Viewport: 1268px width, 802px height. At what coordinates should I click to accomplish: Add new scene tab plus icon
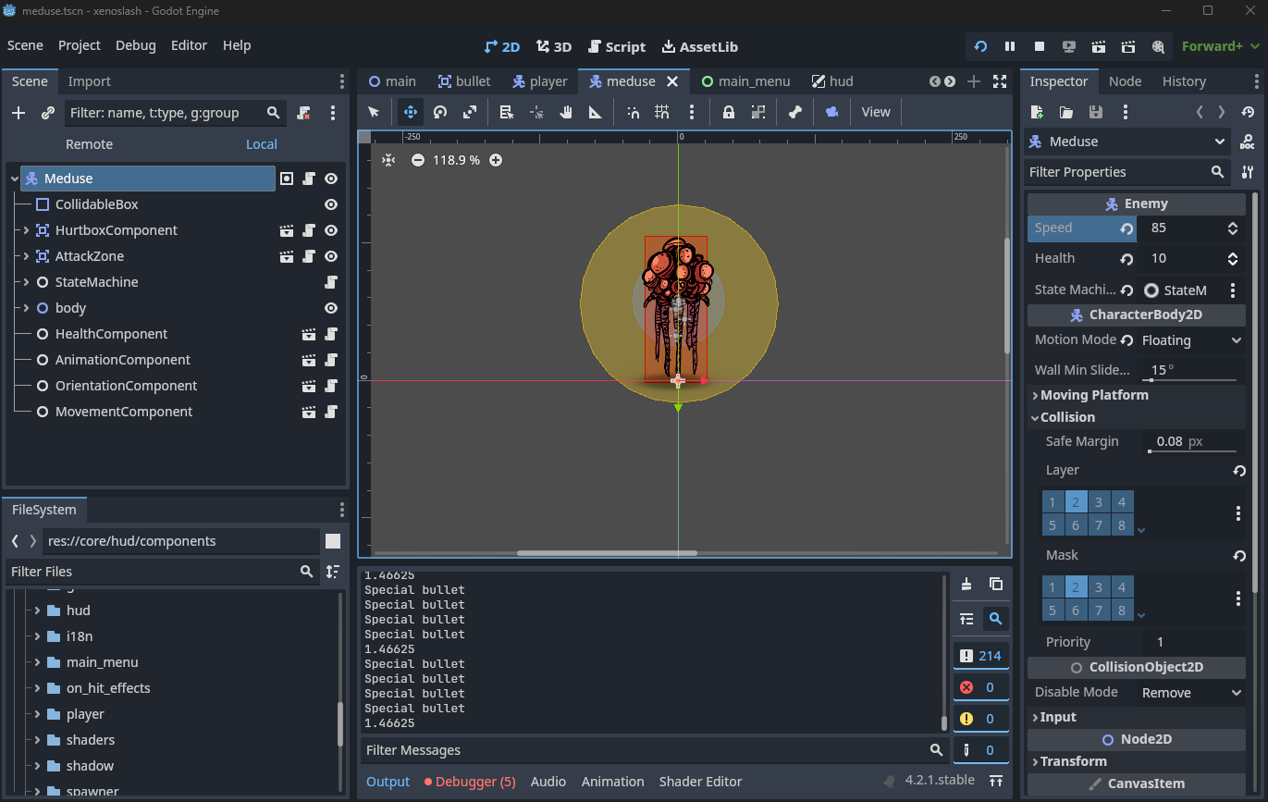point(974,81)
